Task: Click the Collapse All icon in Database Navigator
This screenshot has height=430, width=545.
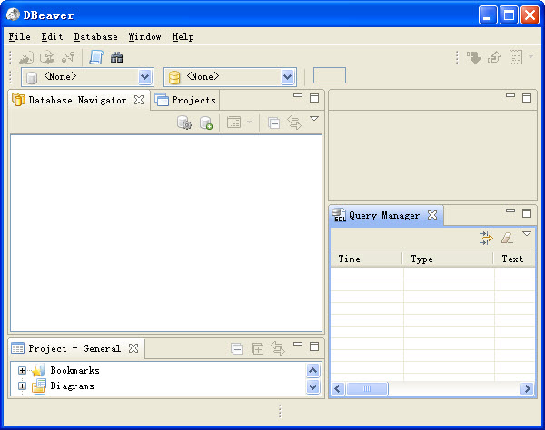Action: [274, 122]
